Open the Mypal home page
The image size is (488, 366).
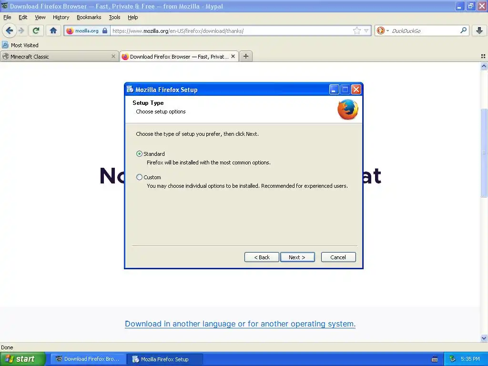coord(53,30)
